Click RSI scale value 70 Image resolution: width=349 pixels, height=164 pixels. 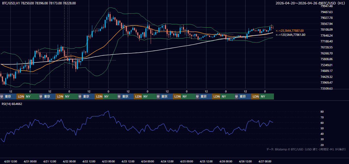[x=322, y=117]
